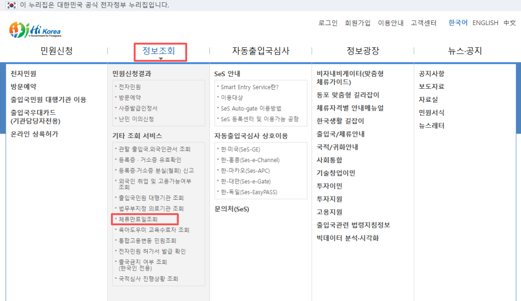This screenshot has height=301, width=521.
Task: Click the 회원가입 link
Action: tap(357, 23)
